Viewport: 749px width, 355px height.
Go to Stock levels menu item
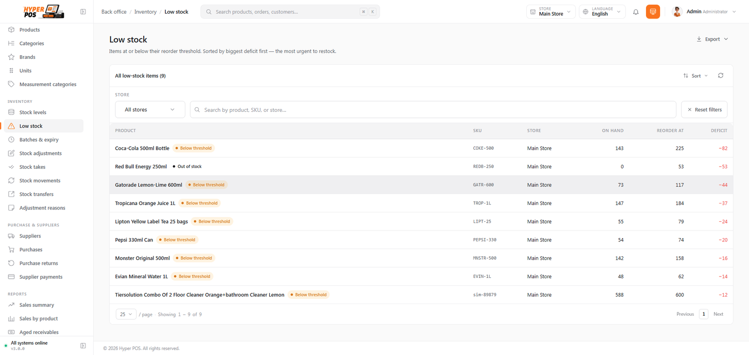tap(33, 112)
